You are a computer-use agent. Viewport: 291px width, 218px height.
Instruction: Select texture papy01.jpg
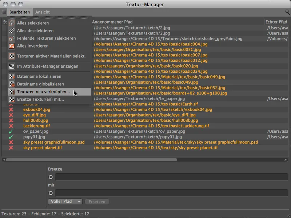pos(34,137)
